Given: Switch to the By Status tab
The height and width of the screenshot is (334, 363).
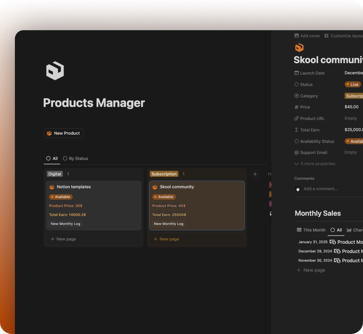Looking at the screenshot, I should [x=76, y=159].
